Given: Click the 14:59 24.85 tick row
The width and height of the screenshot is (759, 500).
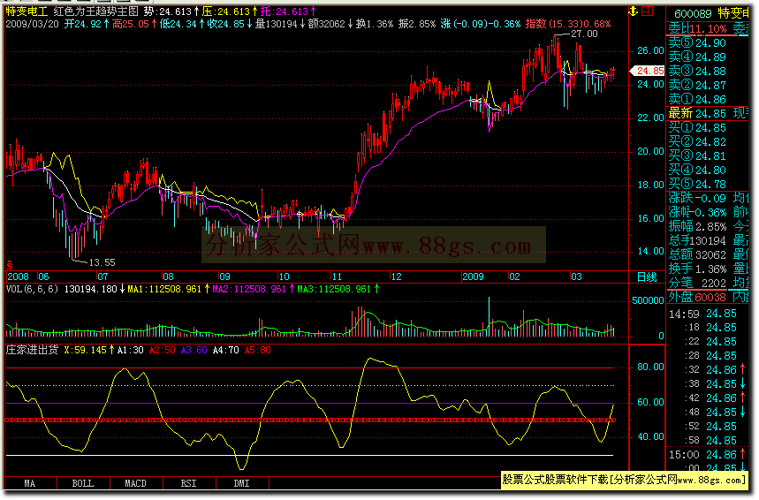Looking at the screenshot, I should 702,314.
